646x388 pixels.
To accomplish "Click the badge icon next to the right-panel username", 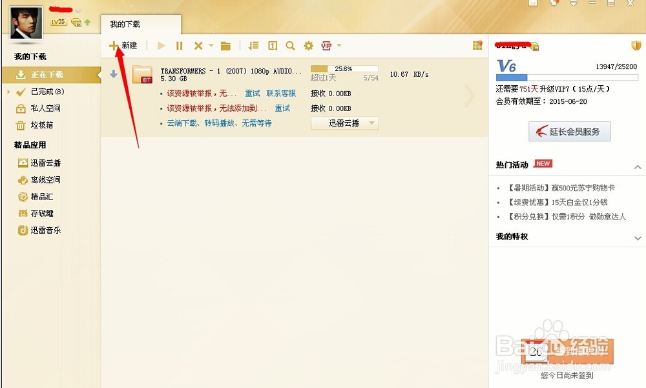I will pos(534,46).
